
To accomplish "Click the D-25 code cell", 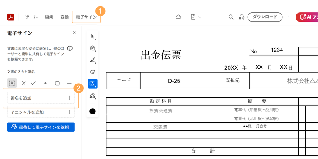I will [x=178, y=81].
